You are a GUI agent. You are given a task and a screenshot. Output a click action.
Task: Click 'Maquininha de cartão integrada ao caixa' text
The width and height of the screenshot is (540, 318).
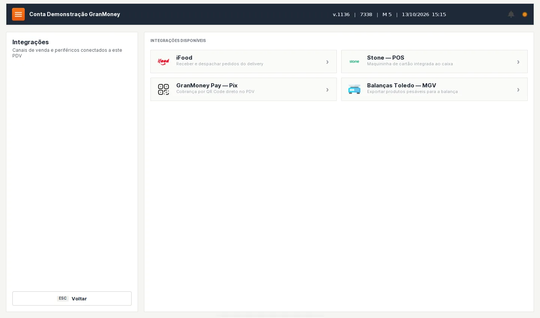[x=410, y=64]
